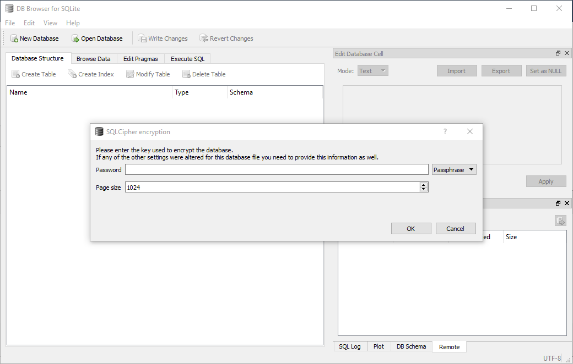The image size is (573, 364).
Task: Open the View menu
Action: [51, 23]
